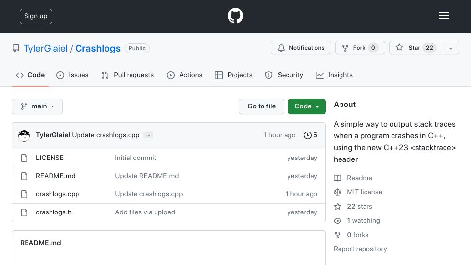Click the MIT license scale icon
The height and width of the screenshot is (265, 471).
click(338, 192)
